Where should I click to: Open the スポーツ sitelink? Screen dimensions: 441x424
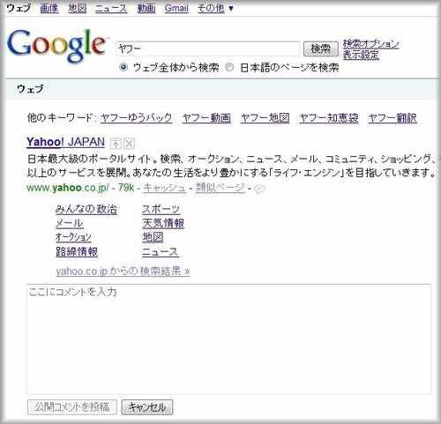[x=161, y=209]
